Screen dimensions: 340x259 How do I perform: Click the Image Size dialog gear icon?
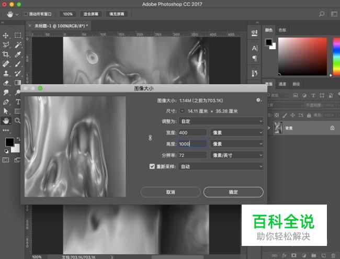(x=258, y=100)
